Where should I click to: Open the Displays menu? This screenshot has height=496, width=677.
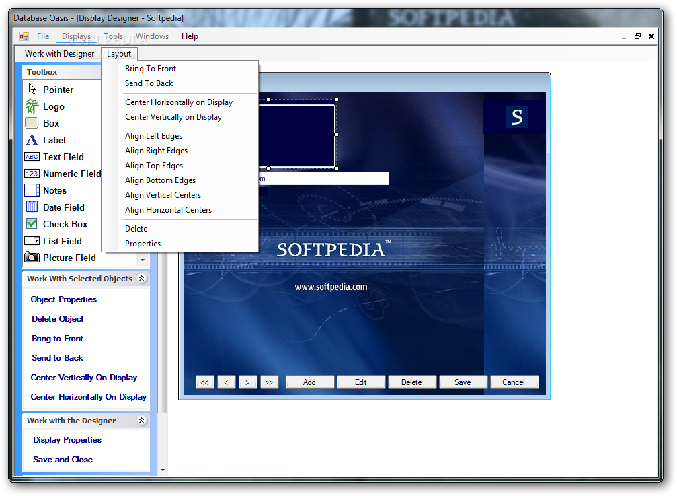tap(77, 36)
